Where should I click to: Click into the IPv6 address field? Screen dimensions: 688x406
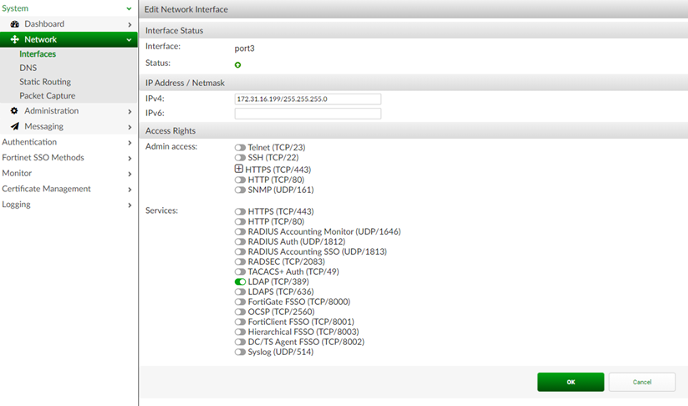tap(308, 114)
